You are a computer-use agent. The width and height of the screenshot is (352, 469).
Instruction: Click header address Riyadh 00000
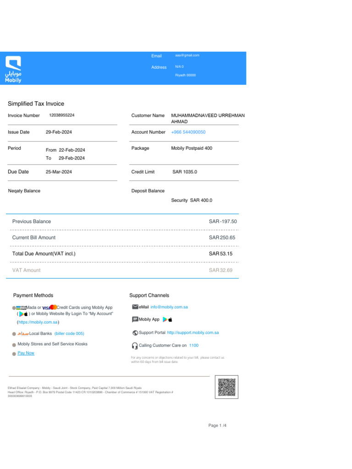(185, 75)
